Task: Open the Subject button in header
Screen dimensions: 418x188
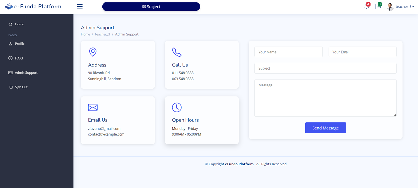Action: click(151, 7)
